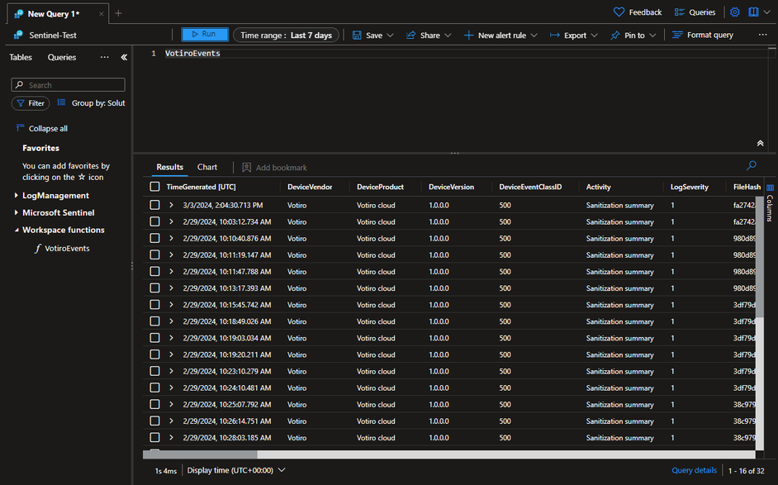
Task: Close the New Query 1 tab
Action: (x=102, y=14)
